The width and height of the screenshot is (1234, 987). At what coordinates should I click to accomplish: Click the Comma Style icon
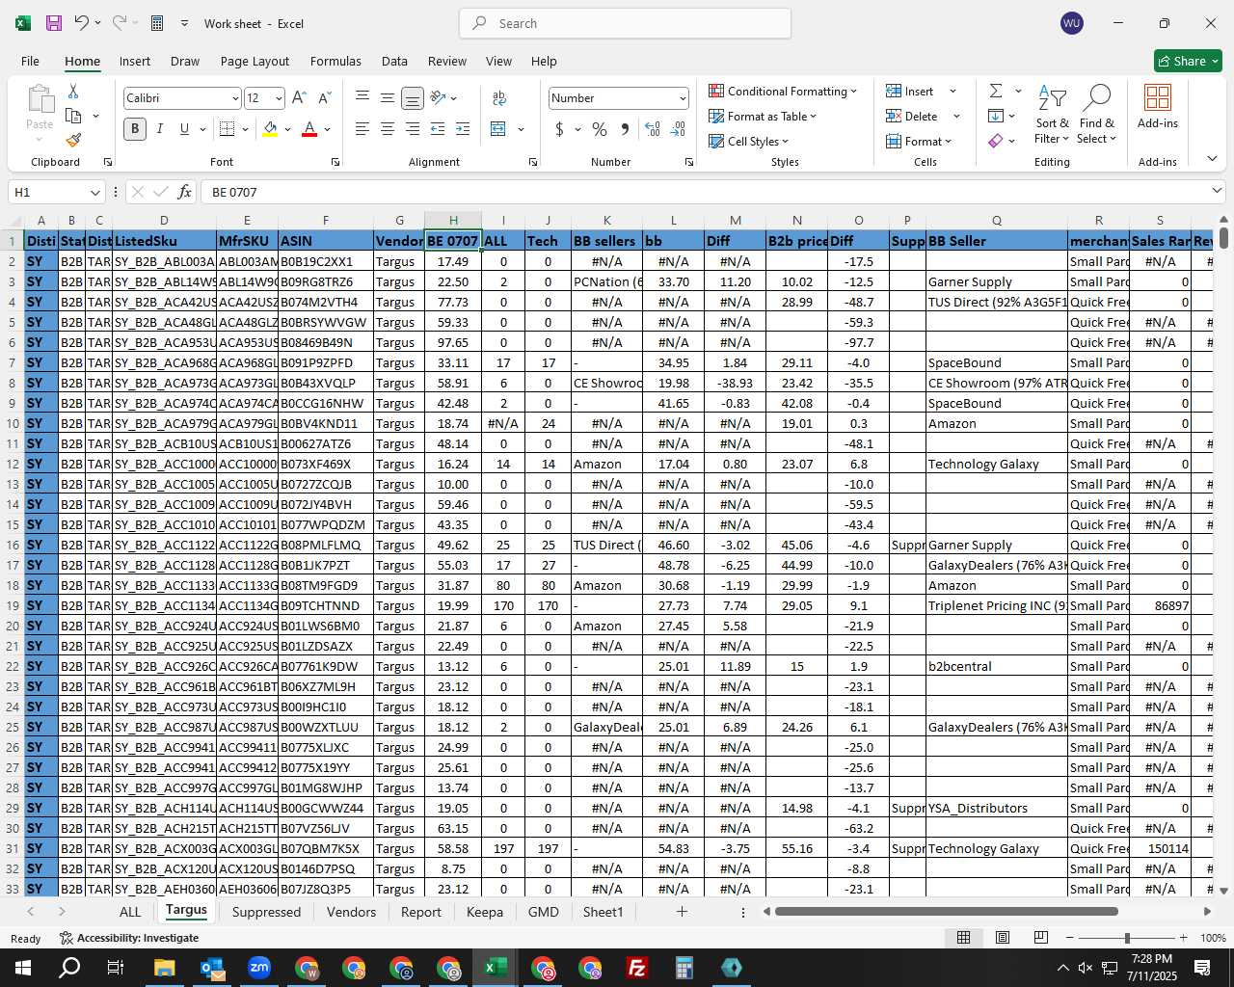point(625,129)
